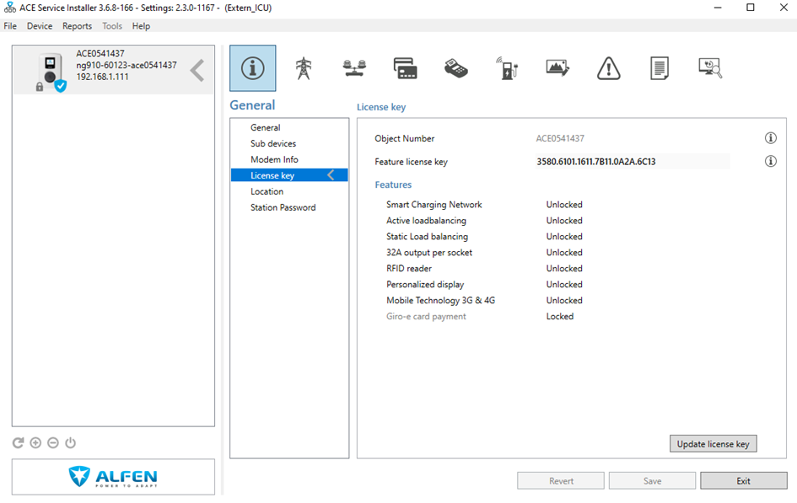The image size is (797, 503).
Task: Open the card display settings icon
Action: 405,68
